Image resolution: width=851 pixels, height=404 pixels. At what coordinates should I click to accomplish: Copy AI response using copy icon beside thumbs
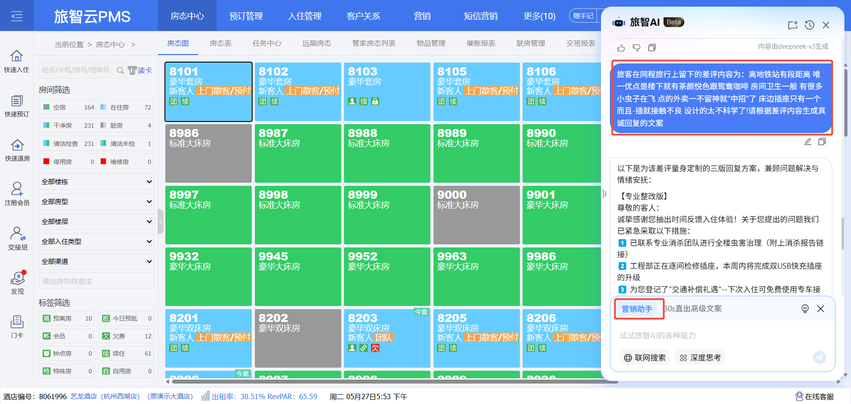tap(652, 47)
